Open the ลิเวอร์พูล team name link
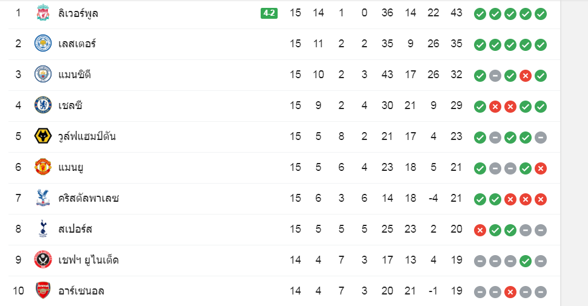Screen dimensions: 588x306 [78, 13]
